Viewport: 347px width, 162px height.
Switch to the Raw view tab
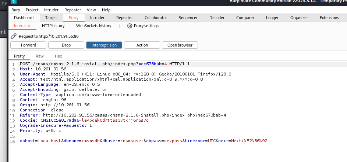pyautogui.click(x=40, y=56)
